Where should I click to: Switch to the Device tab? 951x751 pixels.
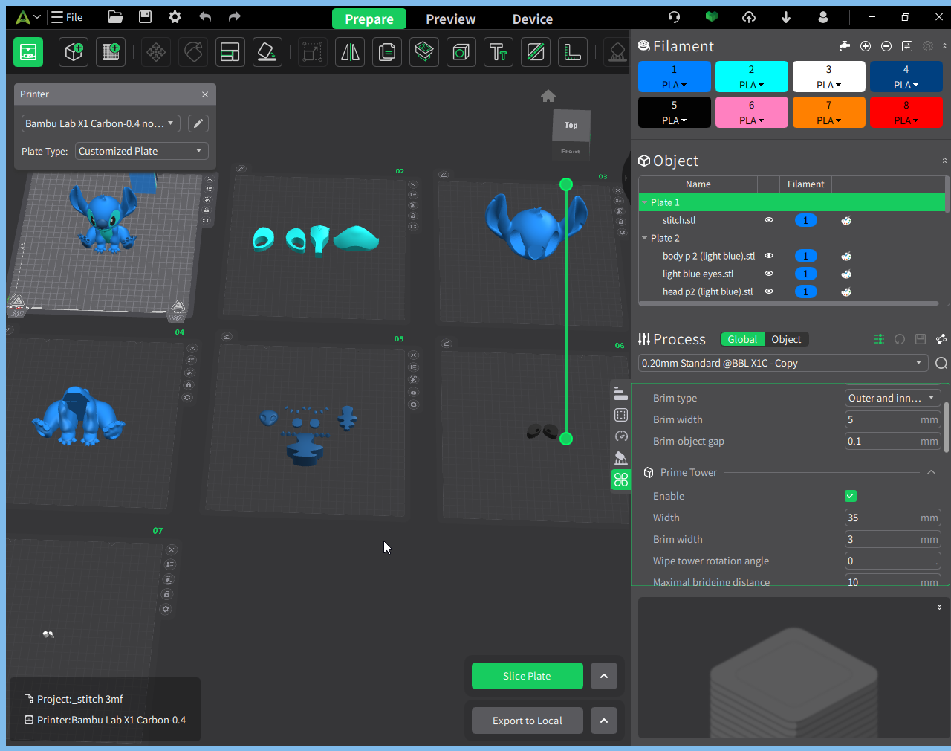click(x=533, y=19)
